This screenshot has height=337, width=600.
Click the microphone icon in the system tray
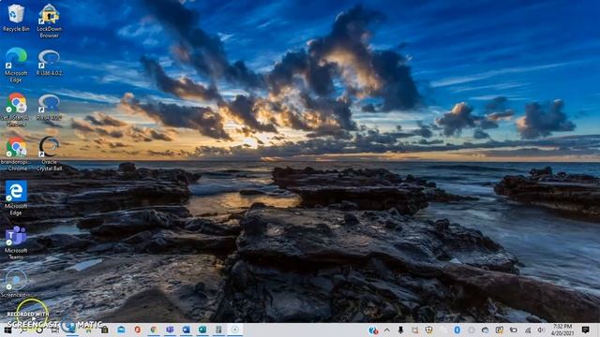(400, 330)
